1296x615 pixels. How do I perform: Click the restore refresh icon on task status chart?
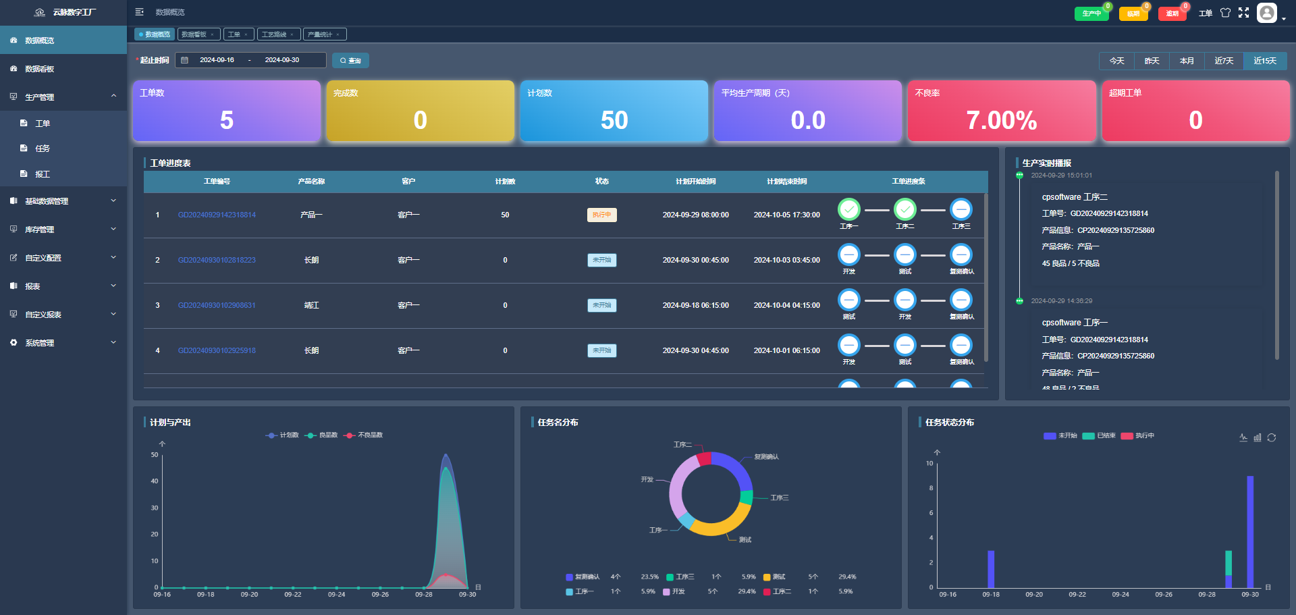click(x=1272, y=437)
